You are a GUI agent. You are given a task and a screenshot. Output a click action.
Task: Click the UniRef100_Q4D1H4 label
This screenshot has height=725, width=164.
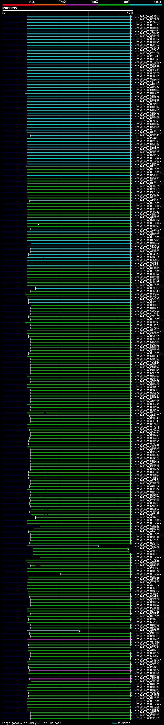coord(147,594)
